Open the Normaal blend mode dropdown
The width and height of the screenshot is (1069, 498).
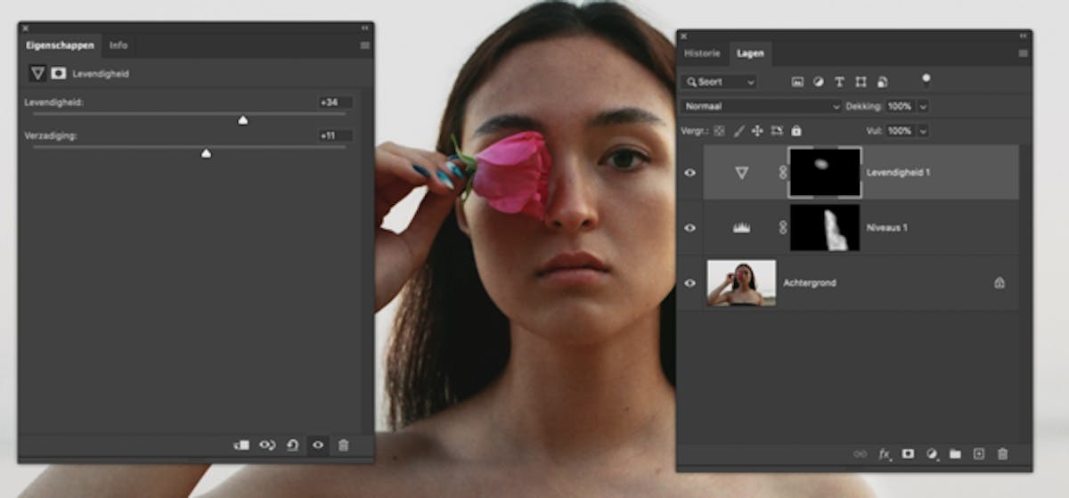(x=762, y=106)
